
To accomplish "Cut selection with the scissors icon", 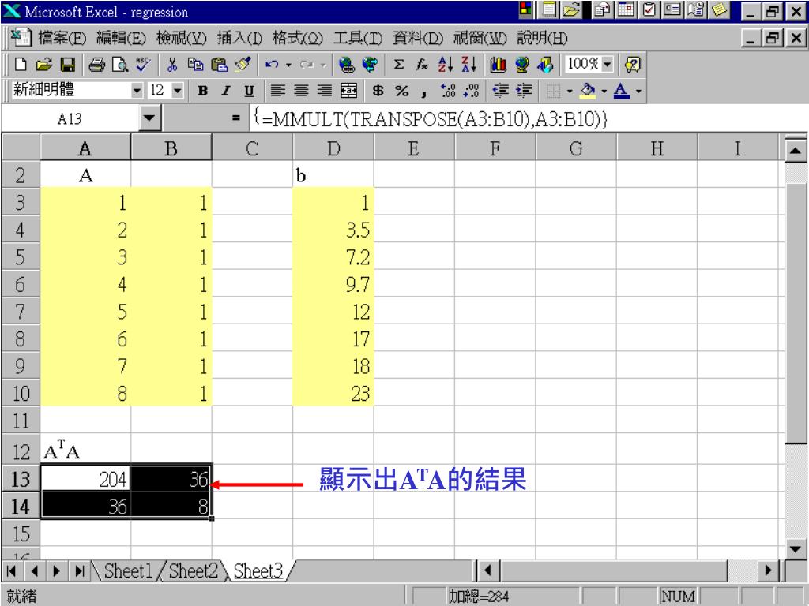I will pyautogui.click(x=172, y=65).
